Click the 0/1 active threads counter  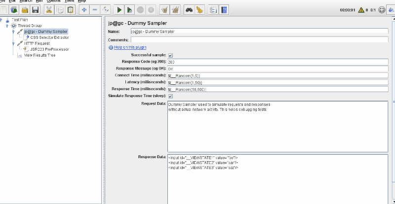373,10
